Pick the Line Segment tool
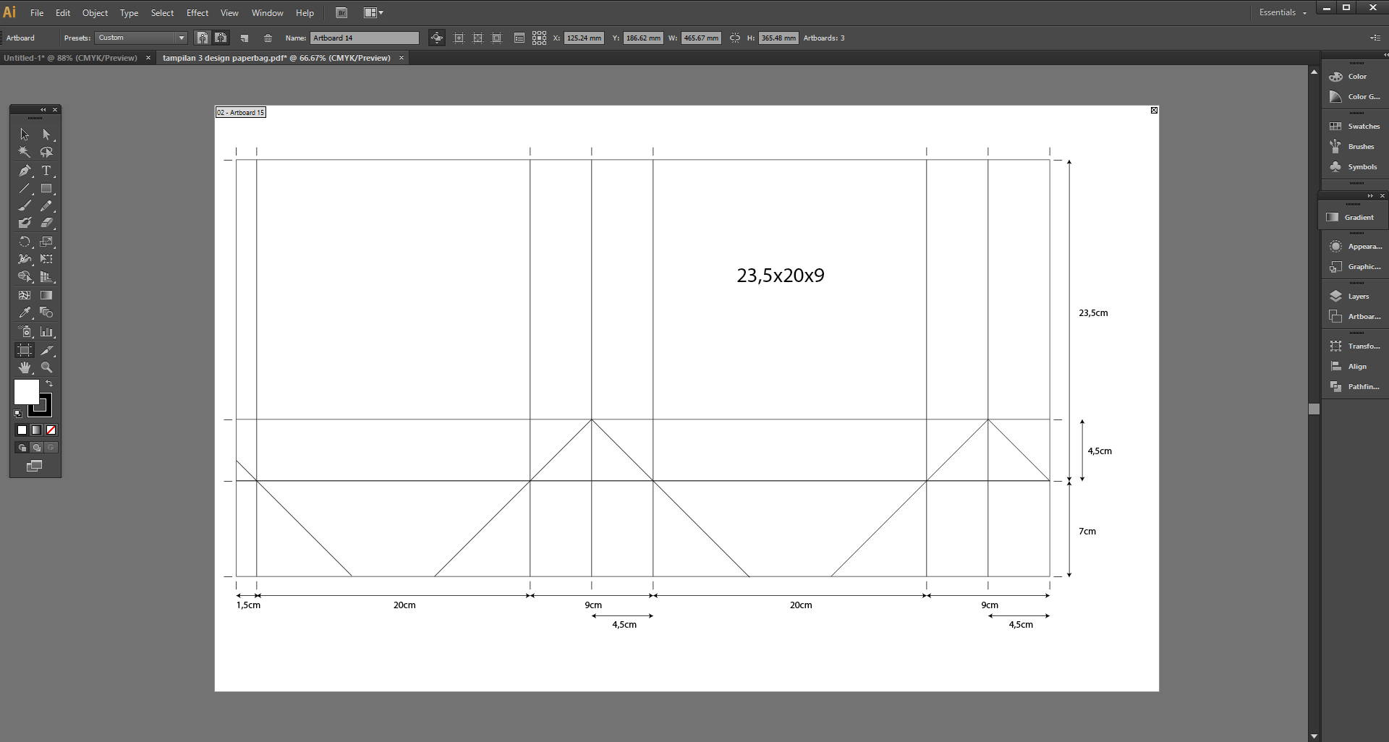Image resolution: width=1389 pixels, height=742 pixels. point(25,188)
